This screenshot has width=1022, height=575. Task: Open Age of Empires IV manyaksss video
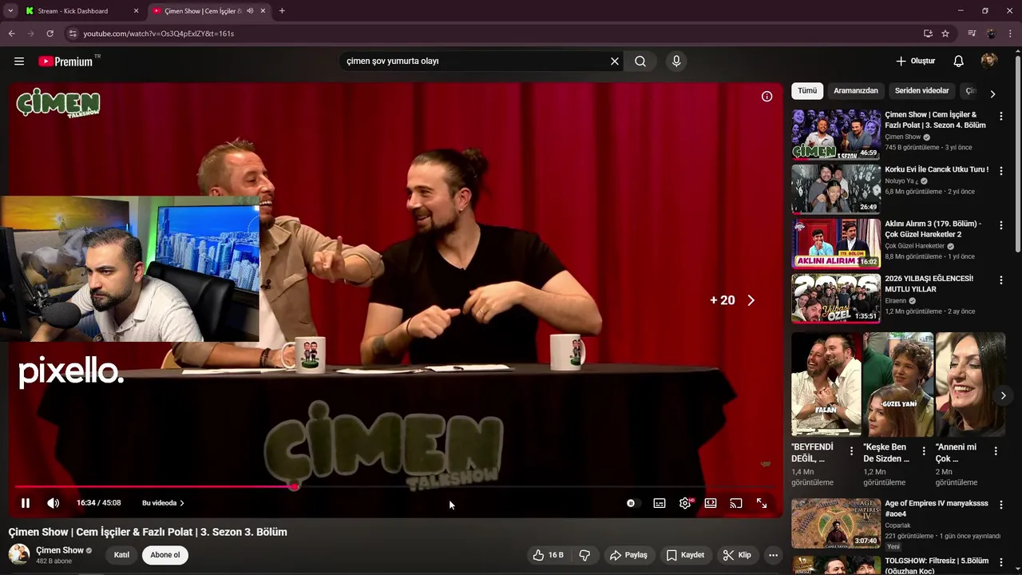pyautogui.click(x=836, y=523)
